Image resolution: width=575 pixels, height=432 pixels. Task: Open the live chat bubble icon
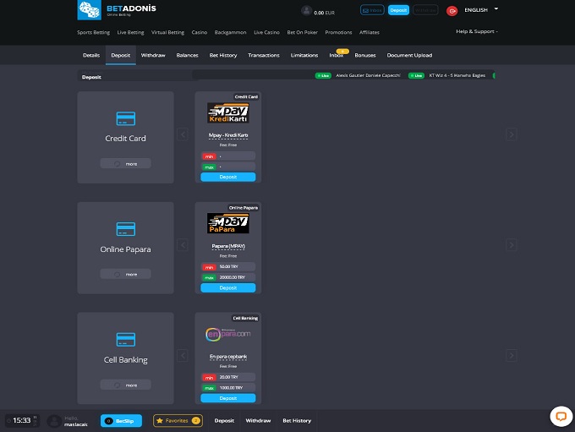coord(560,416)
